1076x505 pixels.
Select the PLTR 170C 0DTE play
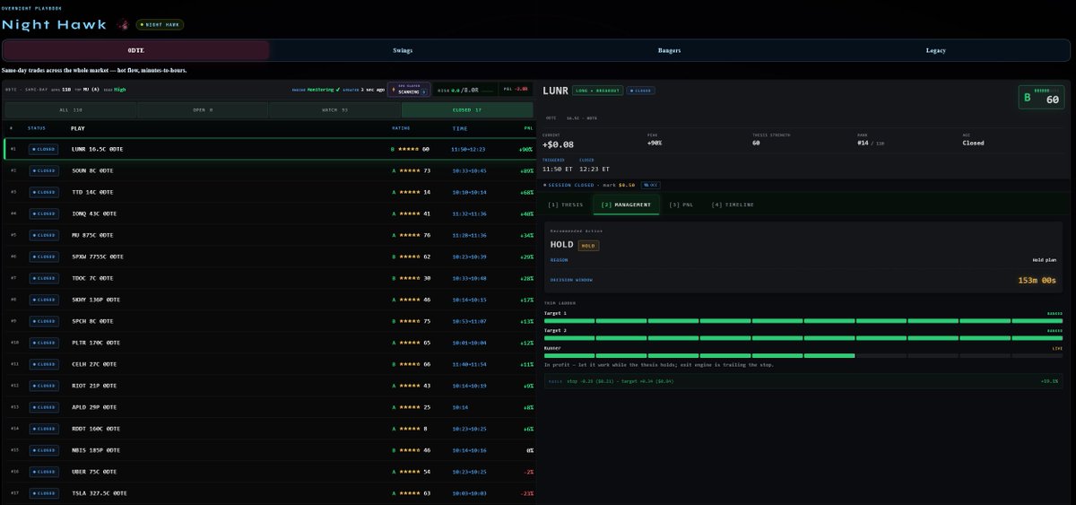click(269, 343)
